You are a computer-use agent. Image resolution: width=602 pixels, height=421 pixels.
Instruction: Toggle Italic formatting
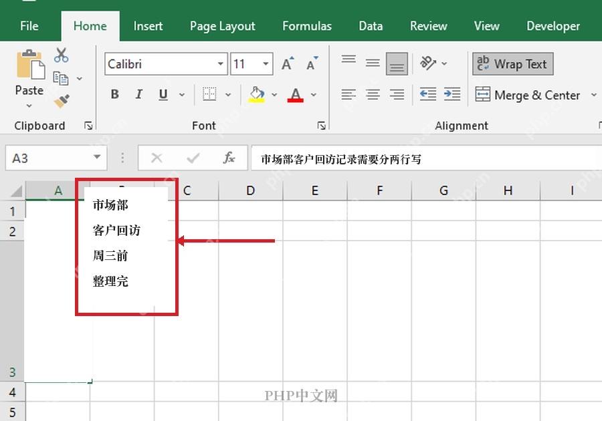139,94
